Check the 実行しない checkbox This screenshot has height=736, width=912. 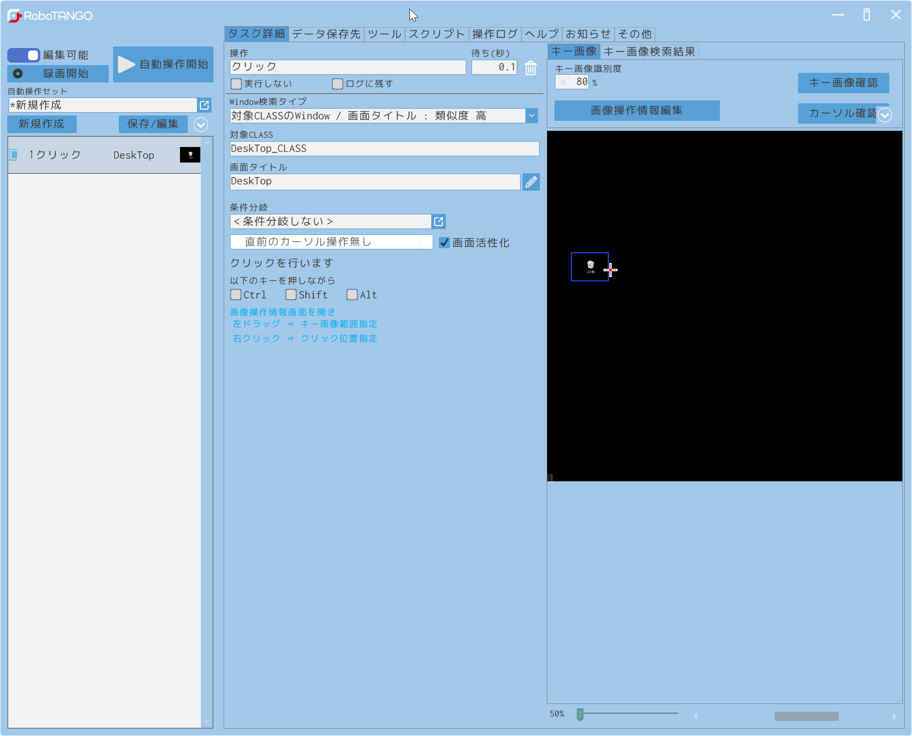(236, 84)
